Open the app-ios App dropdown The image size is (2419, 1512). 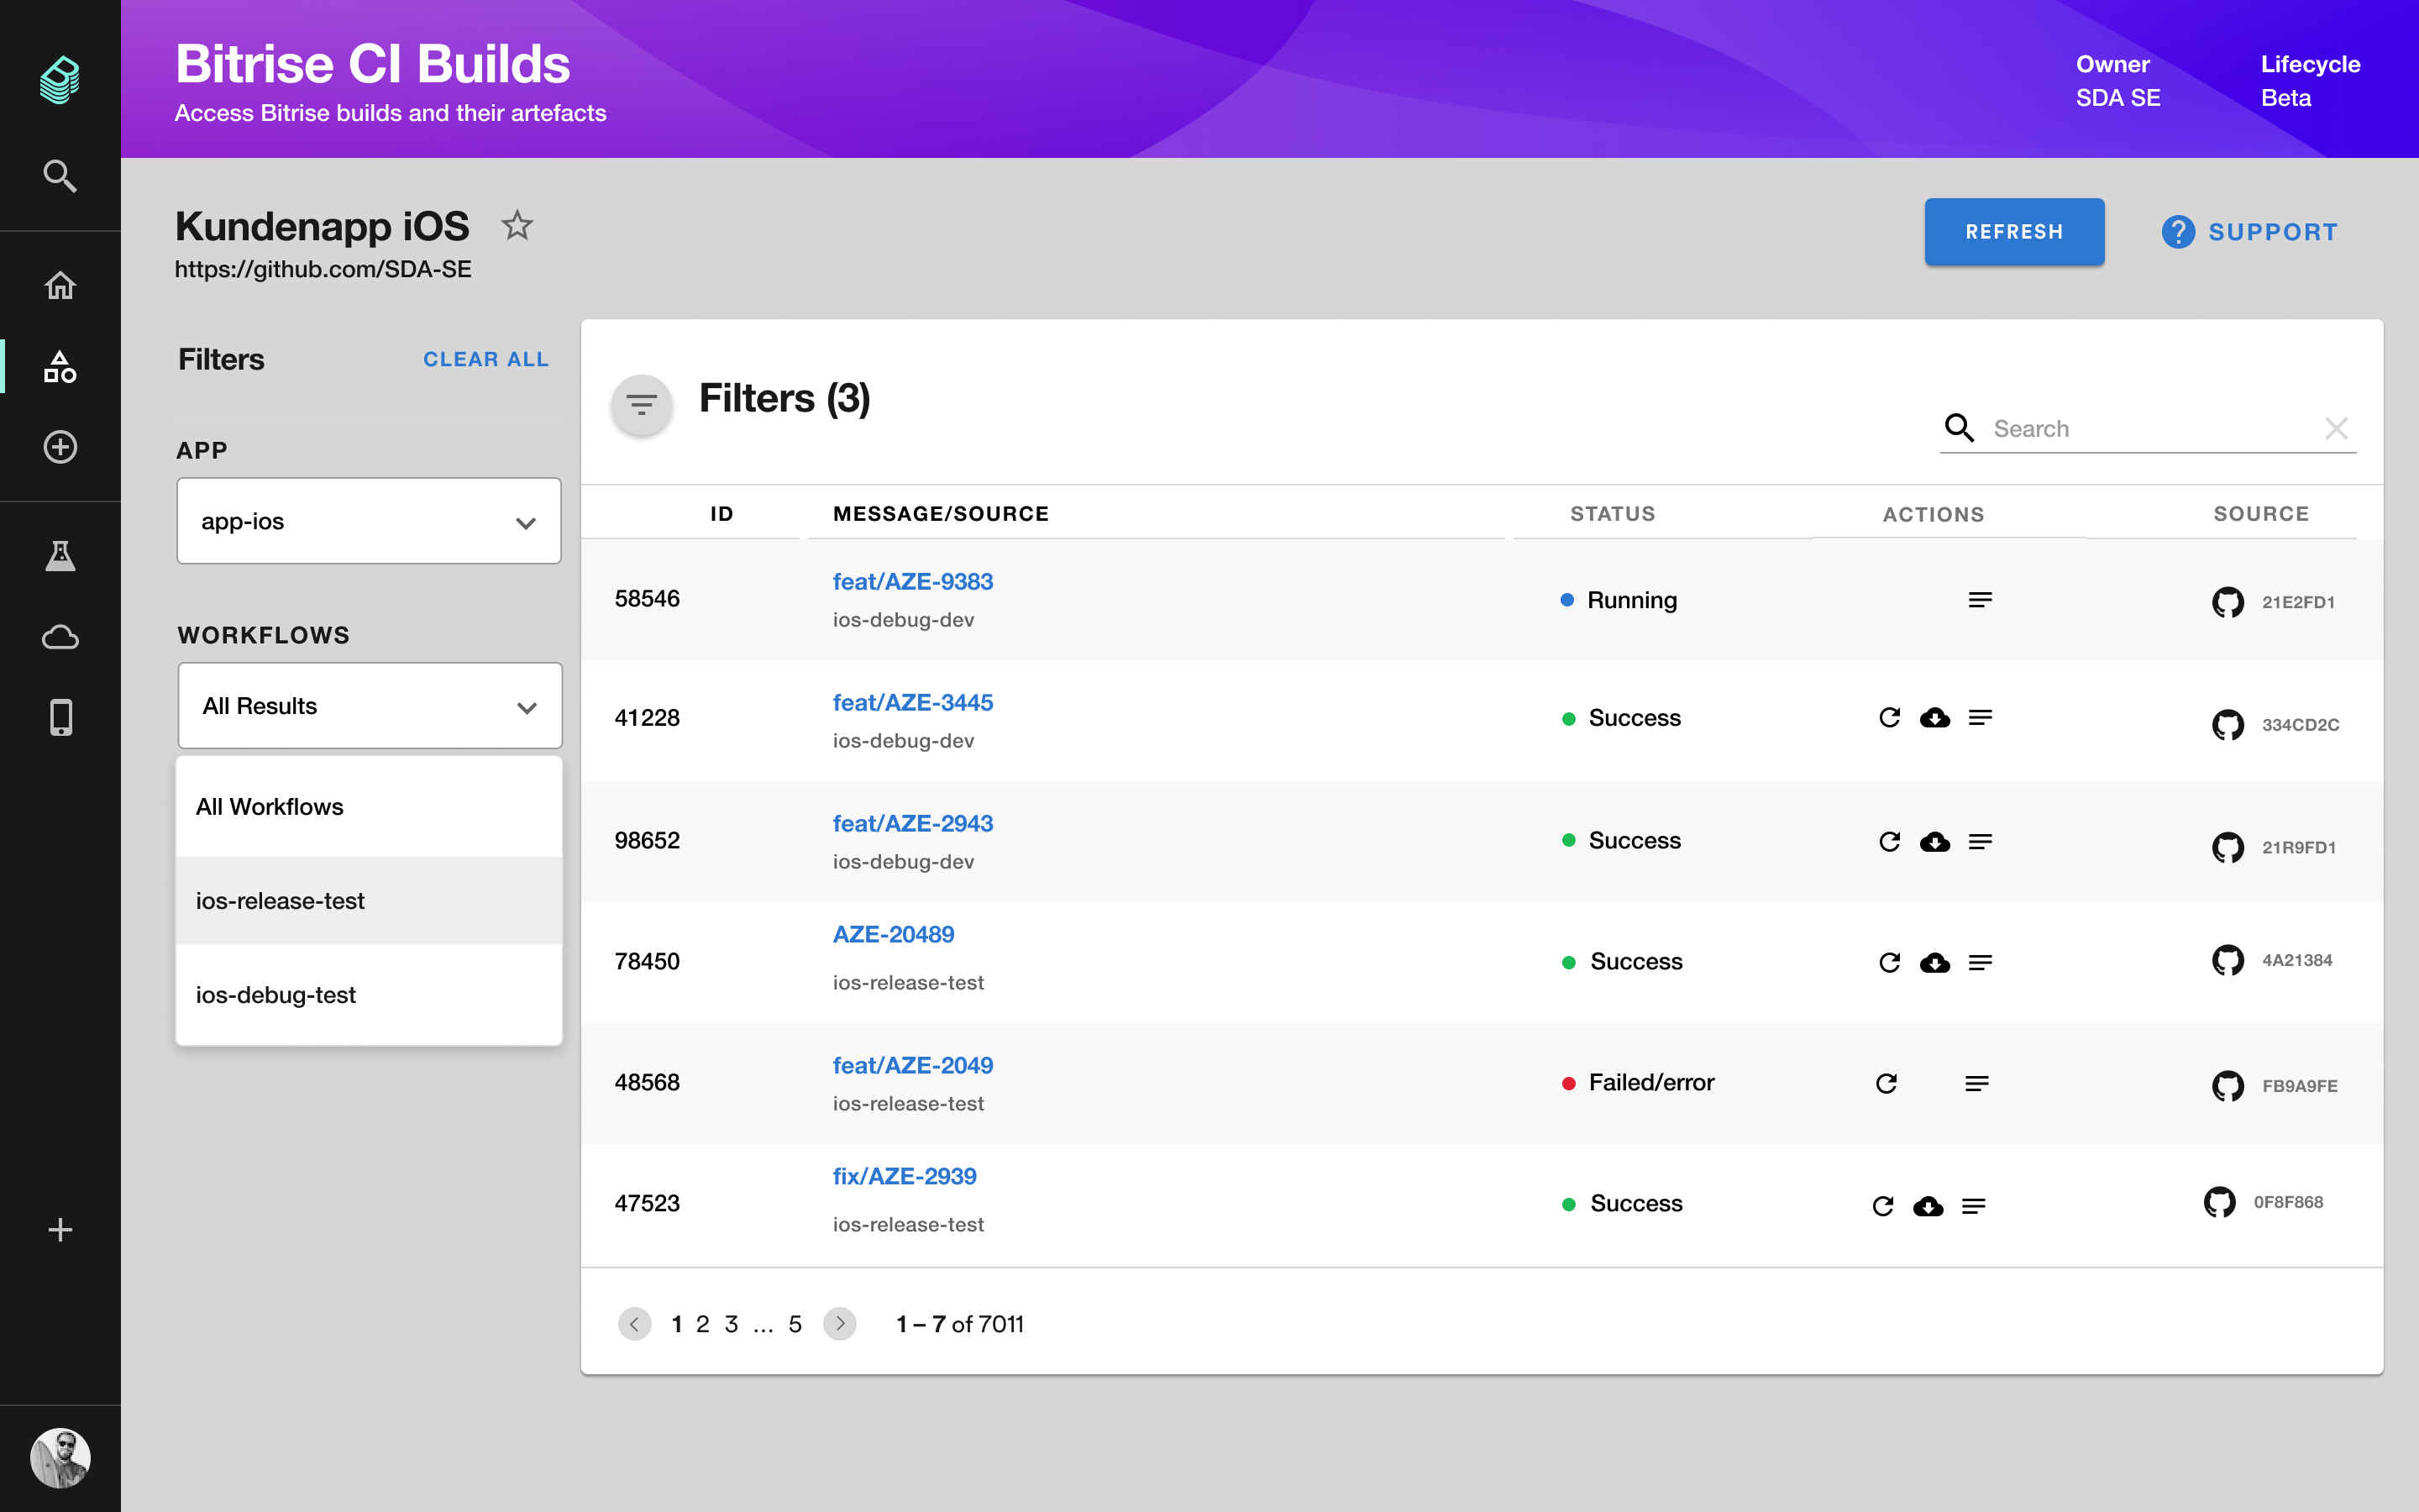[369, 521]
